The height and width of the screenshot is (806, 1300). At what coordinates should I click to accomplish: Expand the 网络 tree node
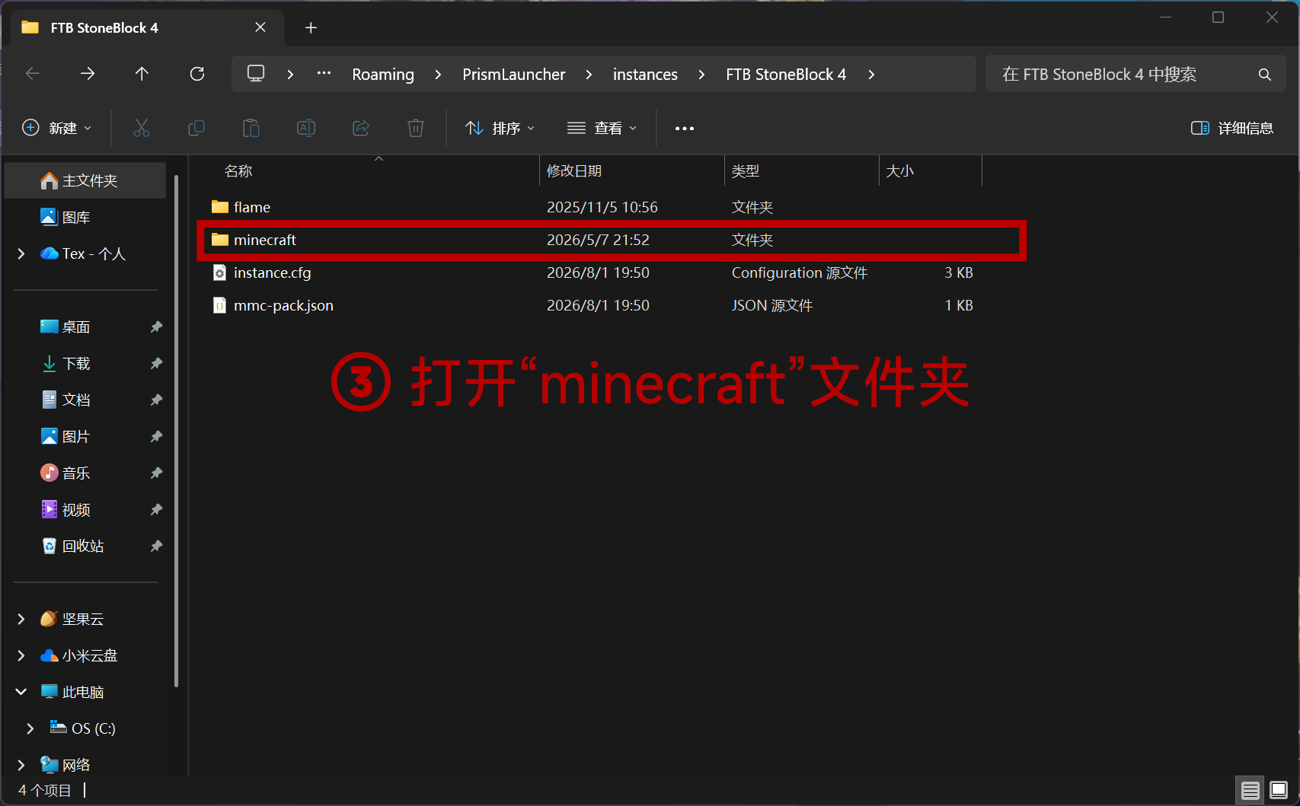click(21, 765)
